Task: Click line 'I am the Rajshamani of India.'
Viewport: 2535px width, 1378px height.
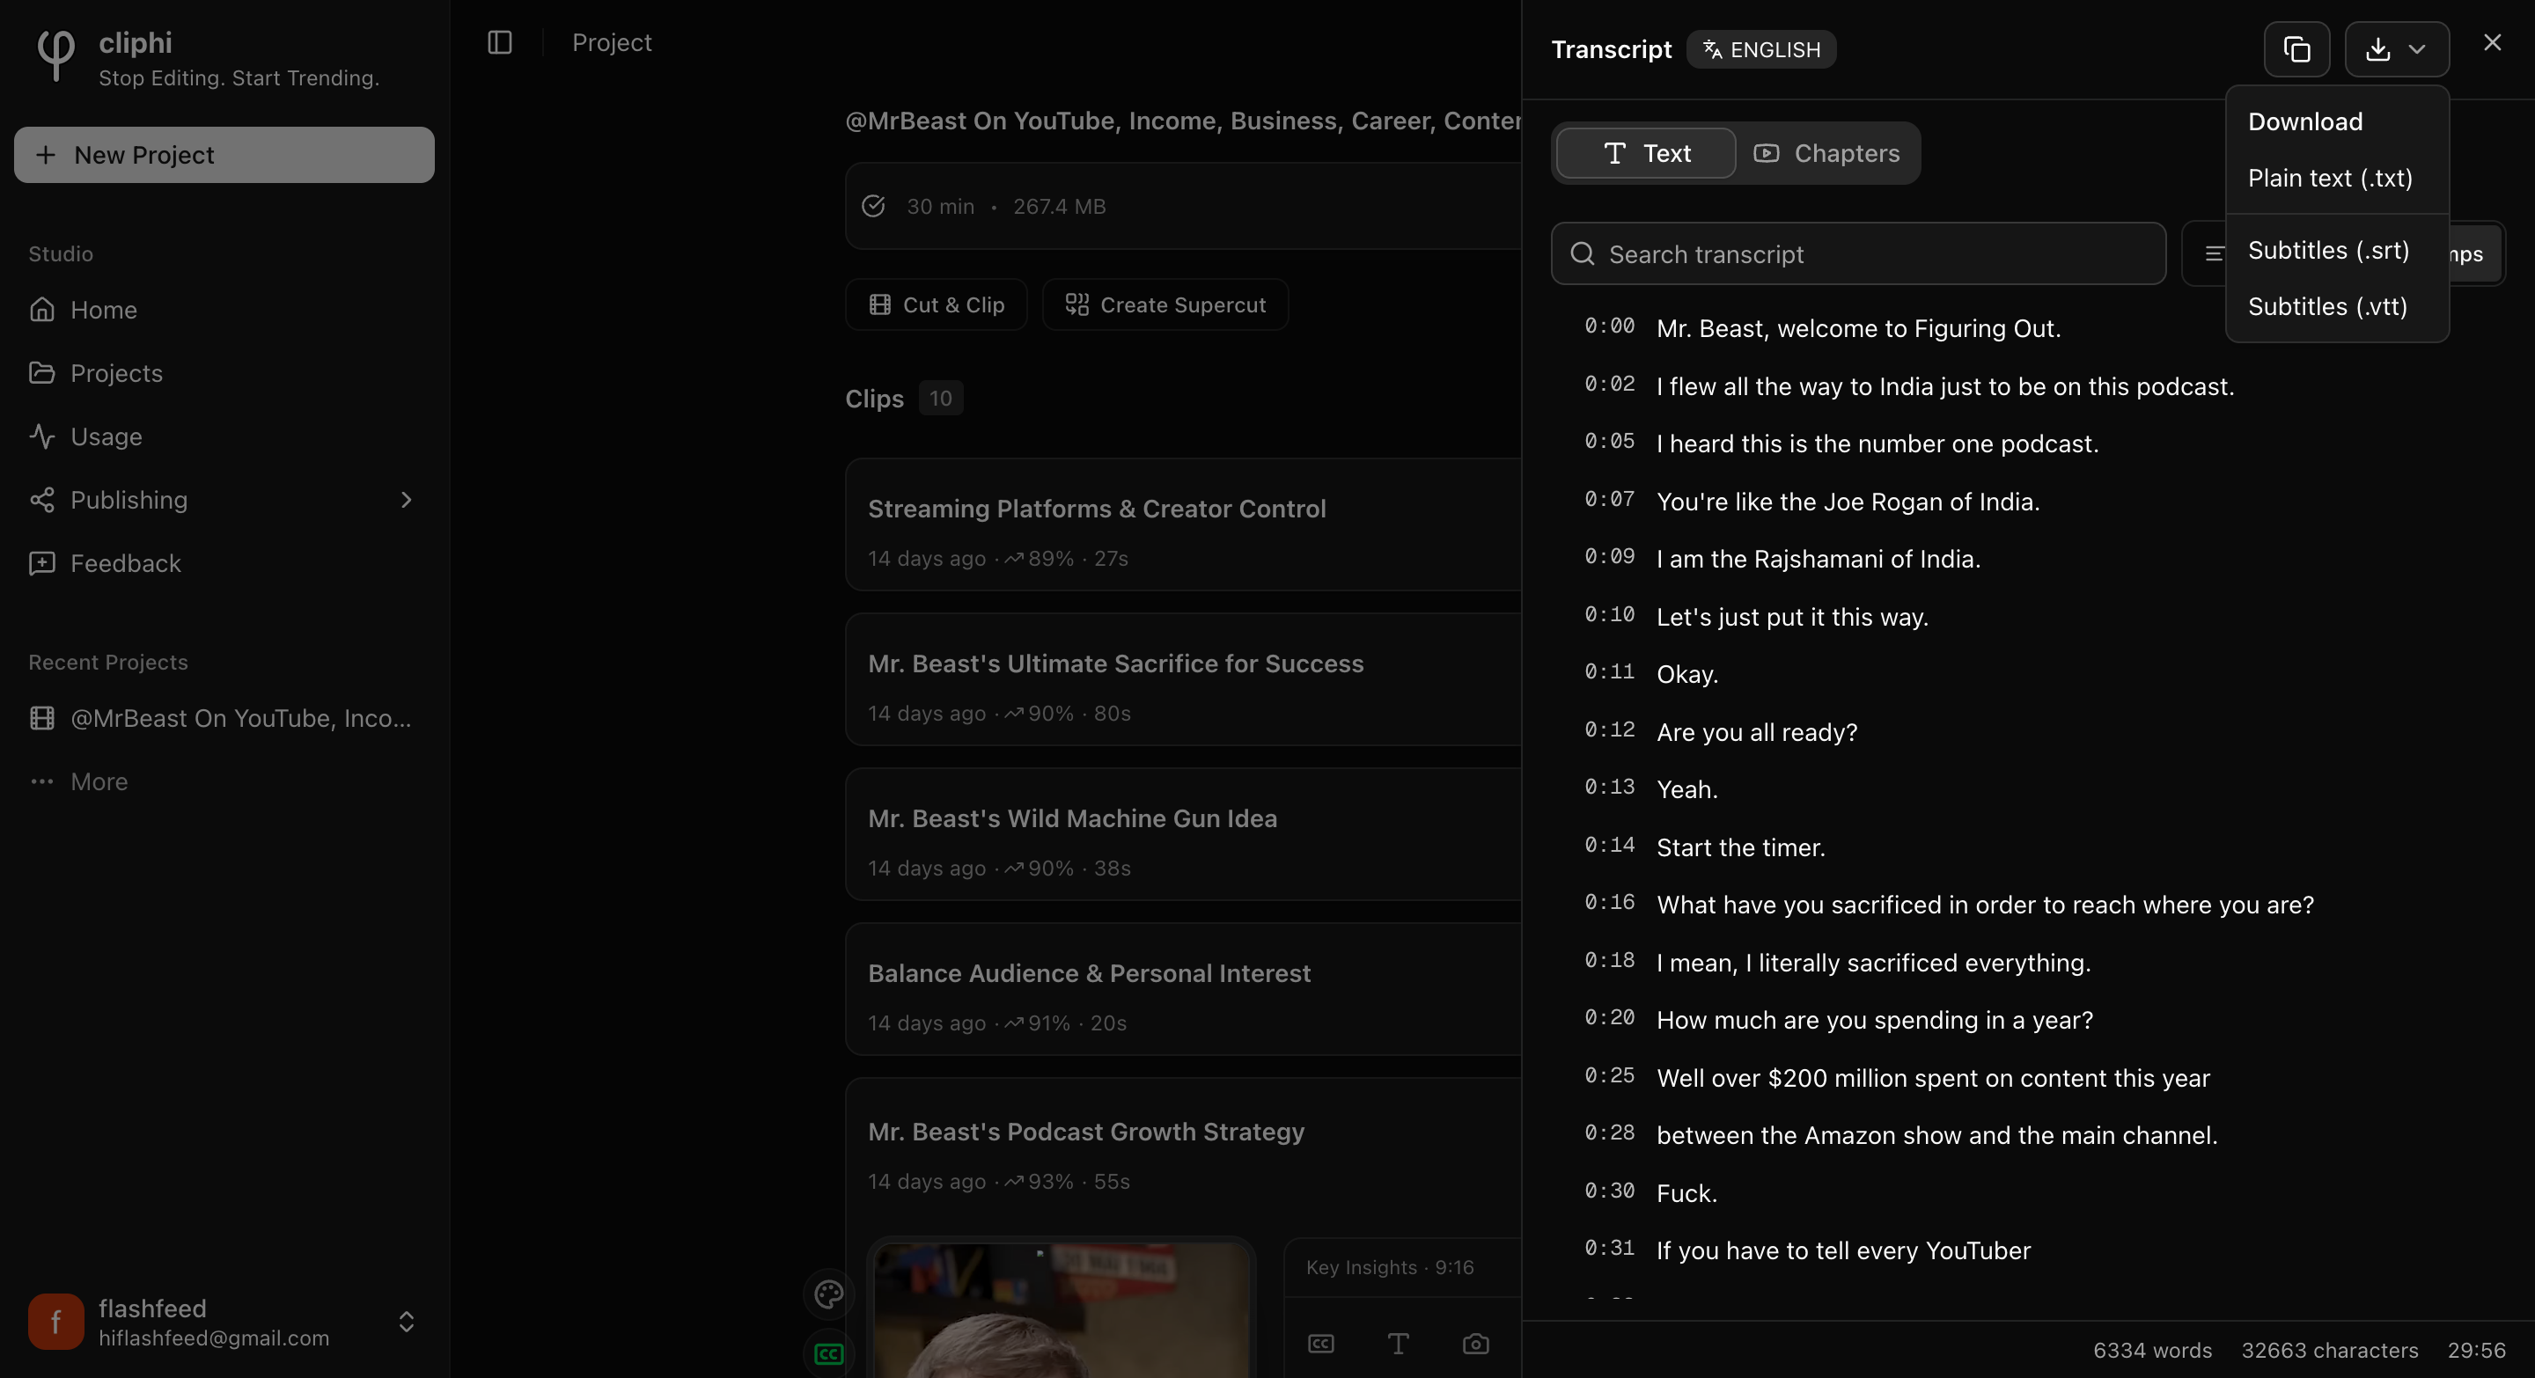Action: (x=1818, y=559)
